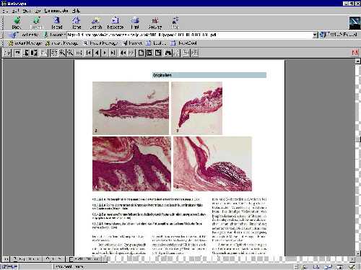This screenshot has height=270, width=361.
Task: Toggle the Fit in Window page view
Action: pyautogui.click(x=149, y=53)
